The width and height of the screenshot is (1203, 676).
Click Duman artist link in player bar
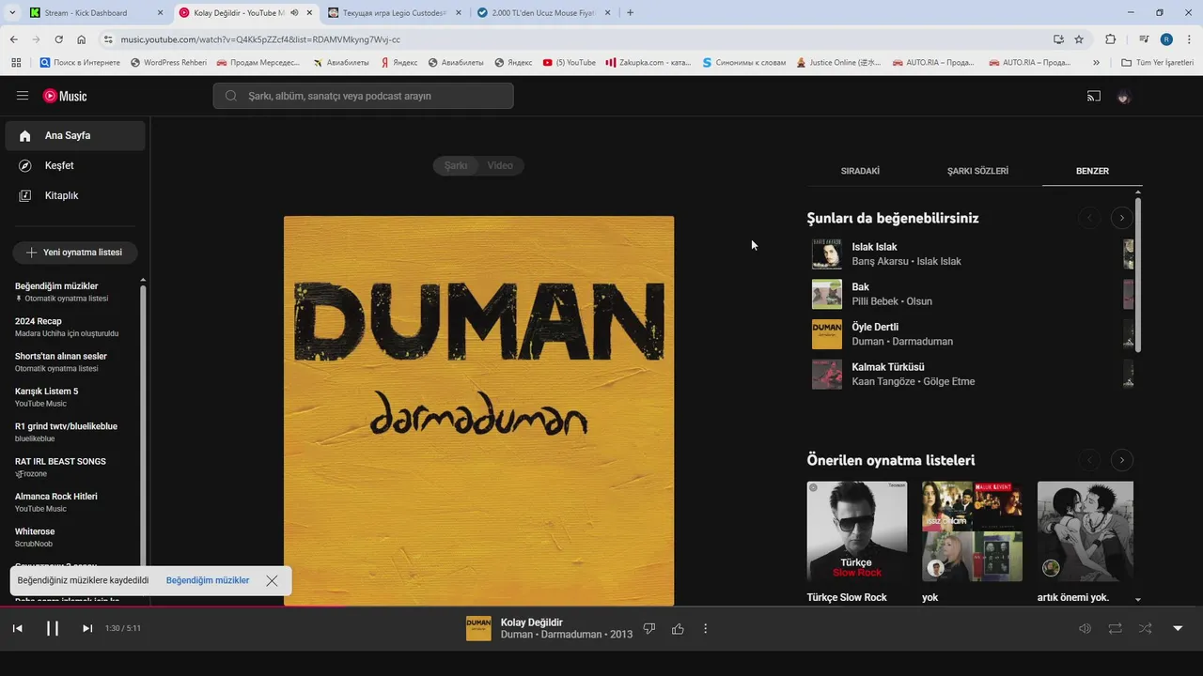coord(517,635)
